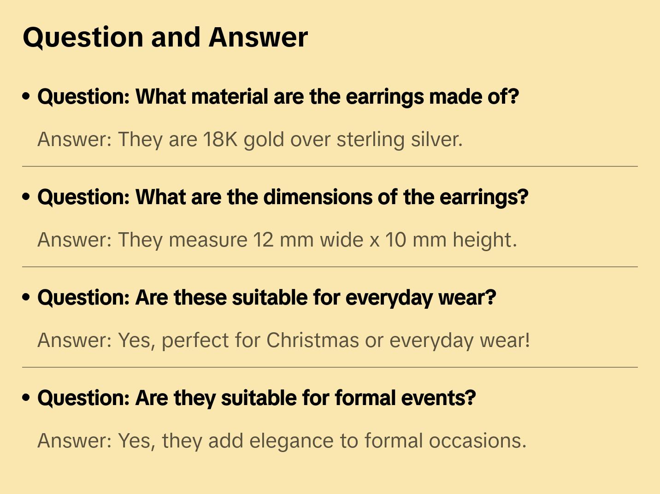This screenshot has width=660, height=494.
Task: Click the divider line below the sterling silver answer
Action: coord(330,166)
